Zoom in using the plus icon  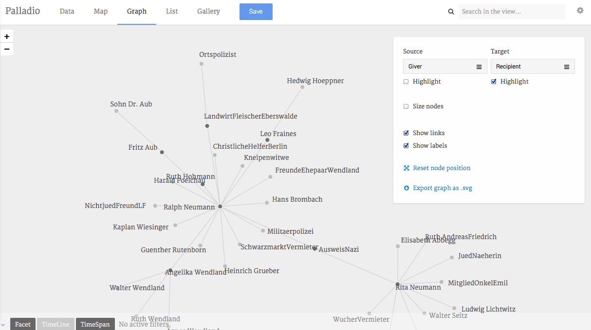[x=6, y=36]
